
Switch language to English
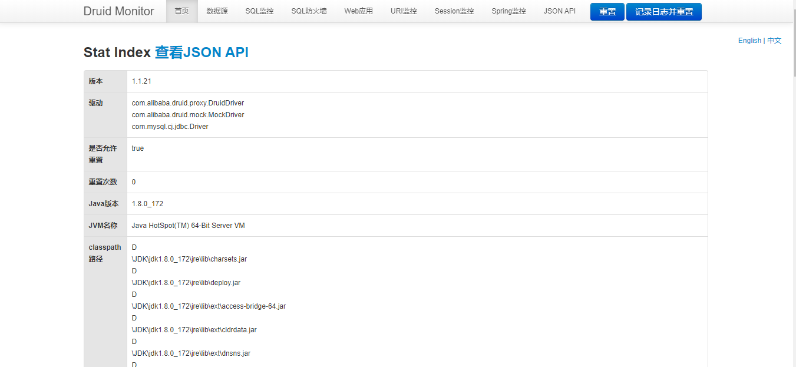click(749, 41)
